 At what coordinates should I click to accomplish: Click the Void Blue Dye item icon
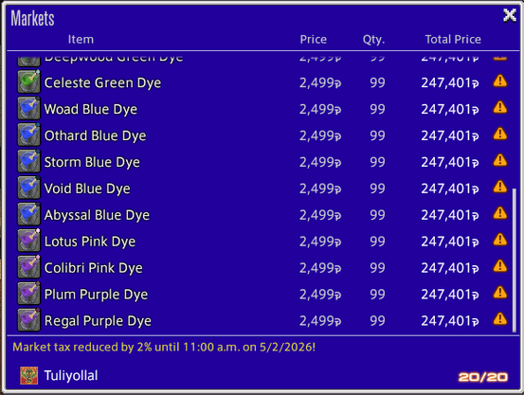[28, 188]
